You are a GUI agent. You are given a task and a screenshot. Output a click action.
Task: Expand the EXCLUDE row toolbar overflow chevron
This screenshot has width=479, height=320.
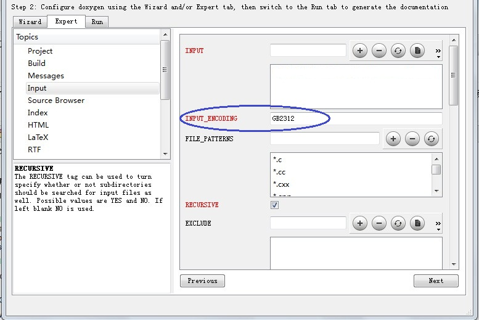click(x=438, y=224)
